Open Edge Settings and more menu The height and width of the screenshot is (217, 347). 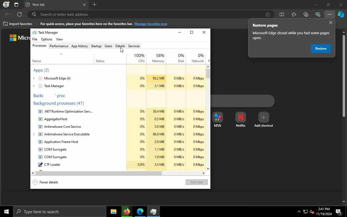click(x=329, y=14)
